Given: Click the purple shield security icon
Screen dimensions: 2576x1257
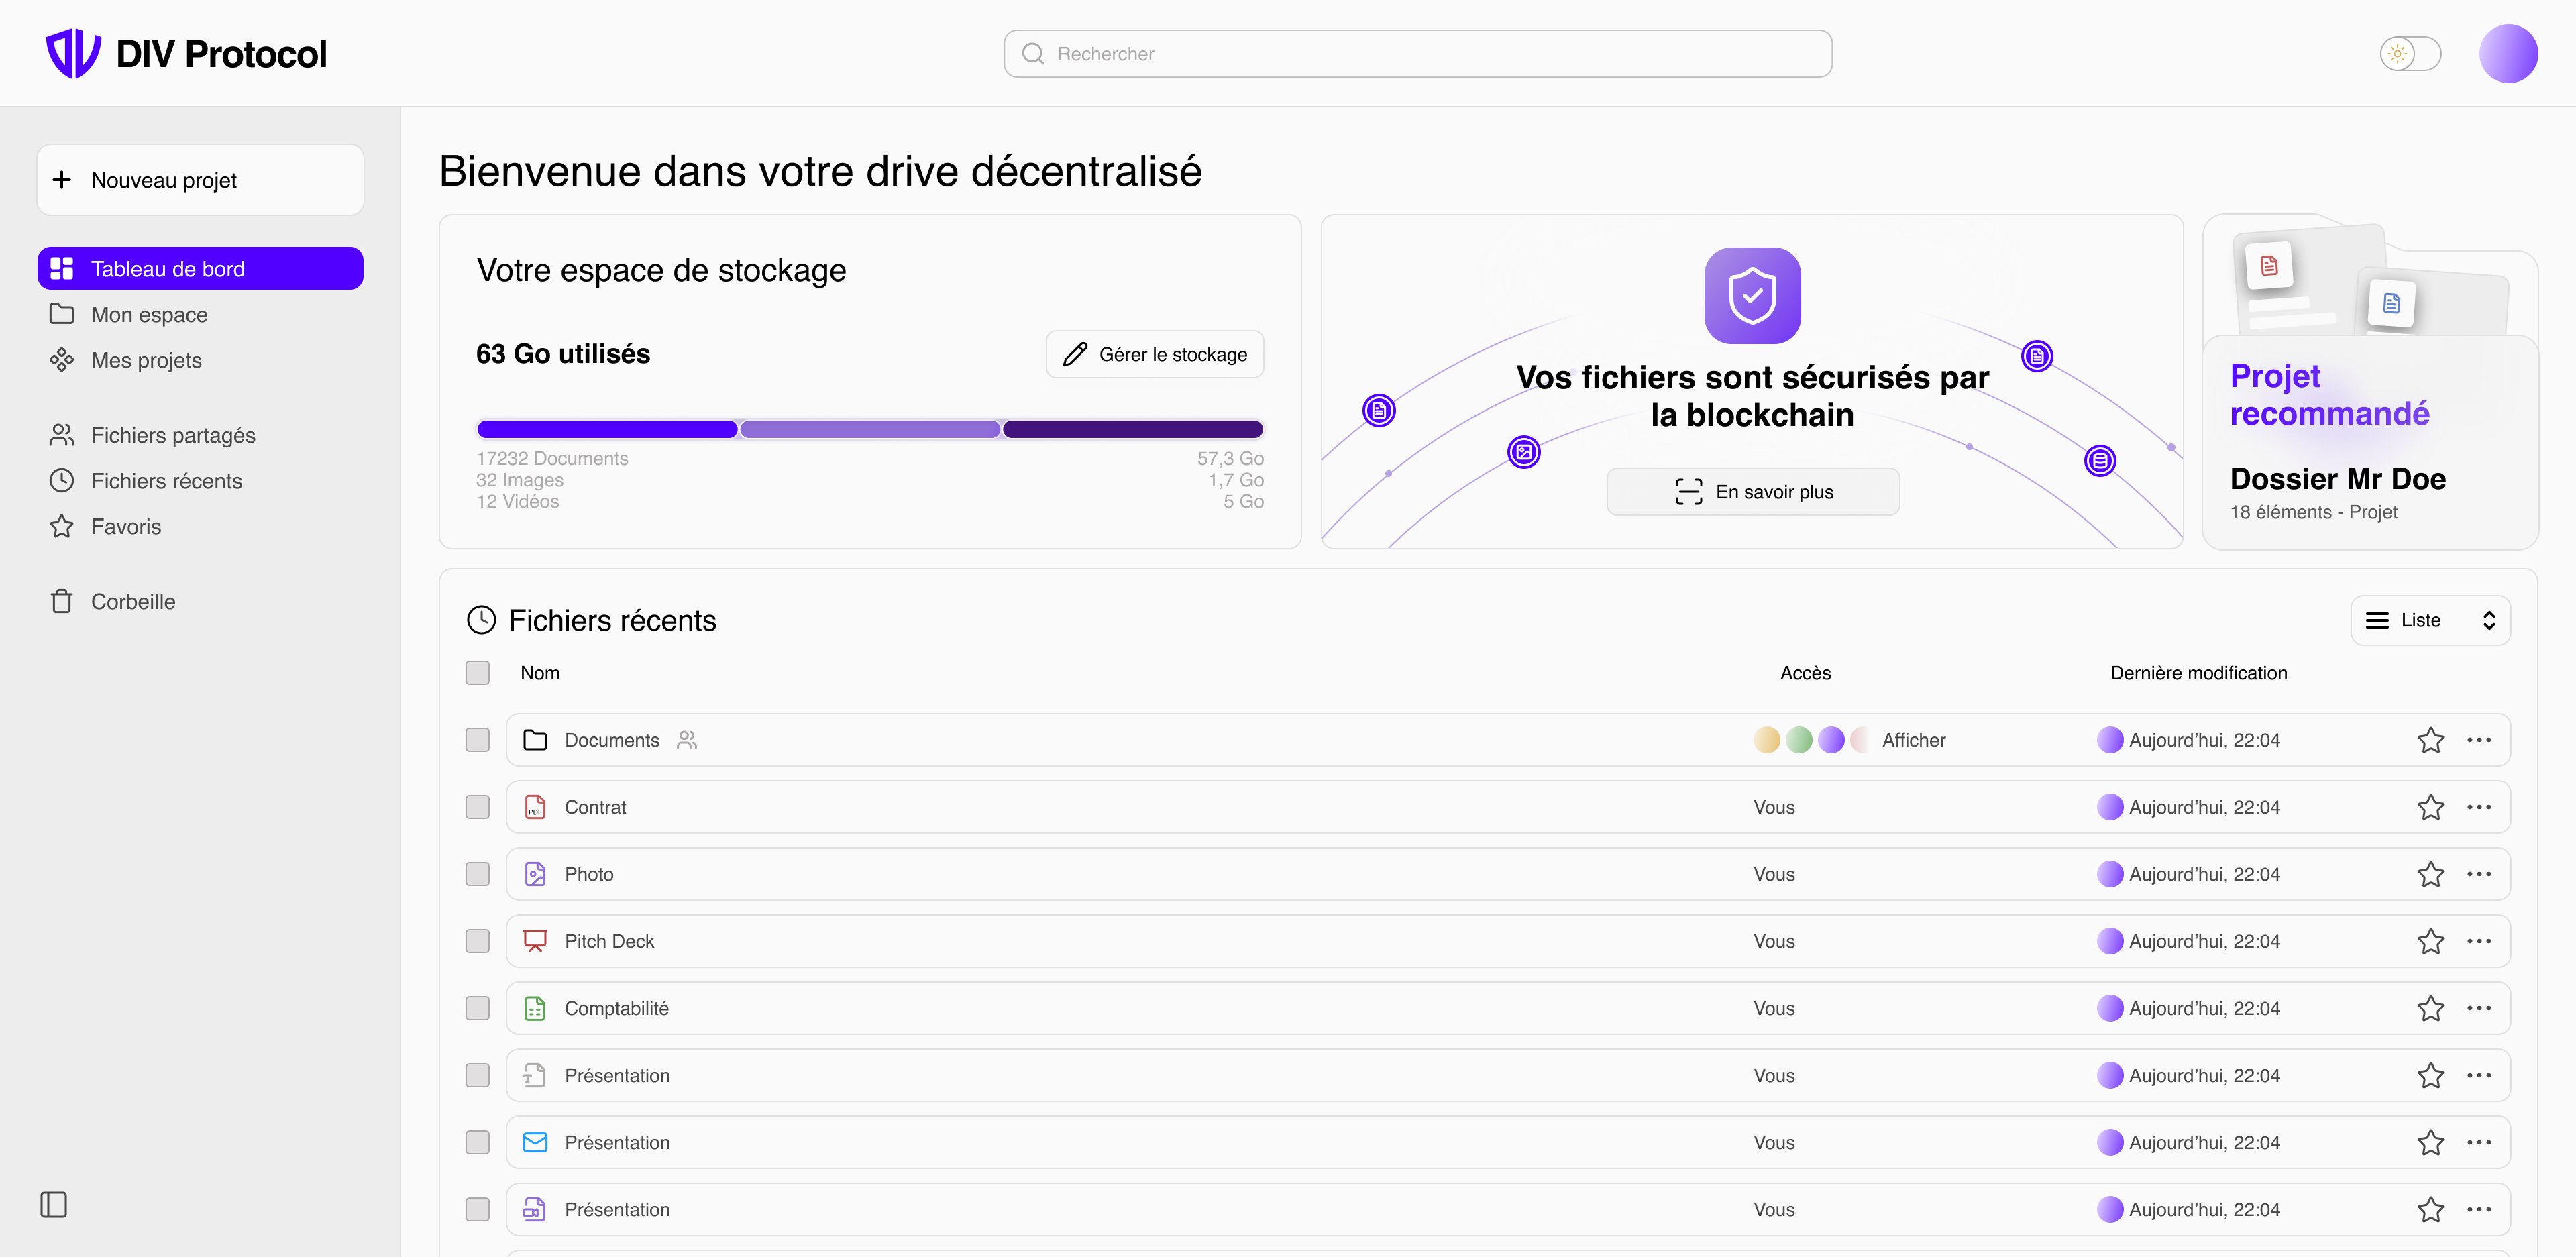Looking at the screenshot, I should click(1752, 295).
